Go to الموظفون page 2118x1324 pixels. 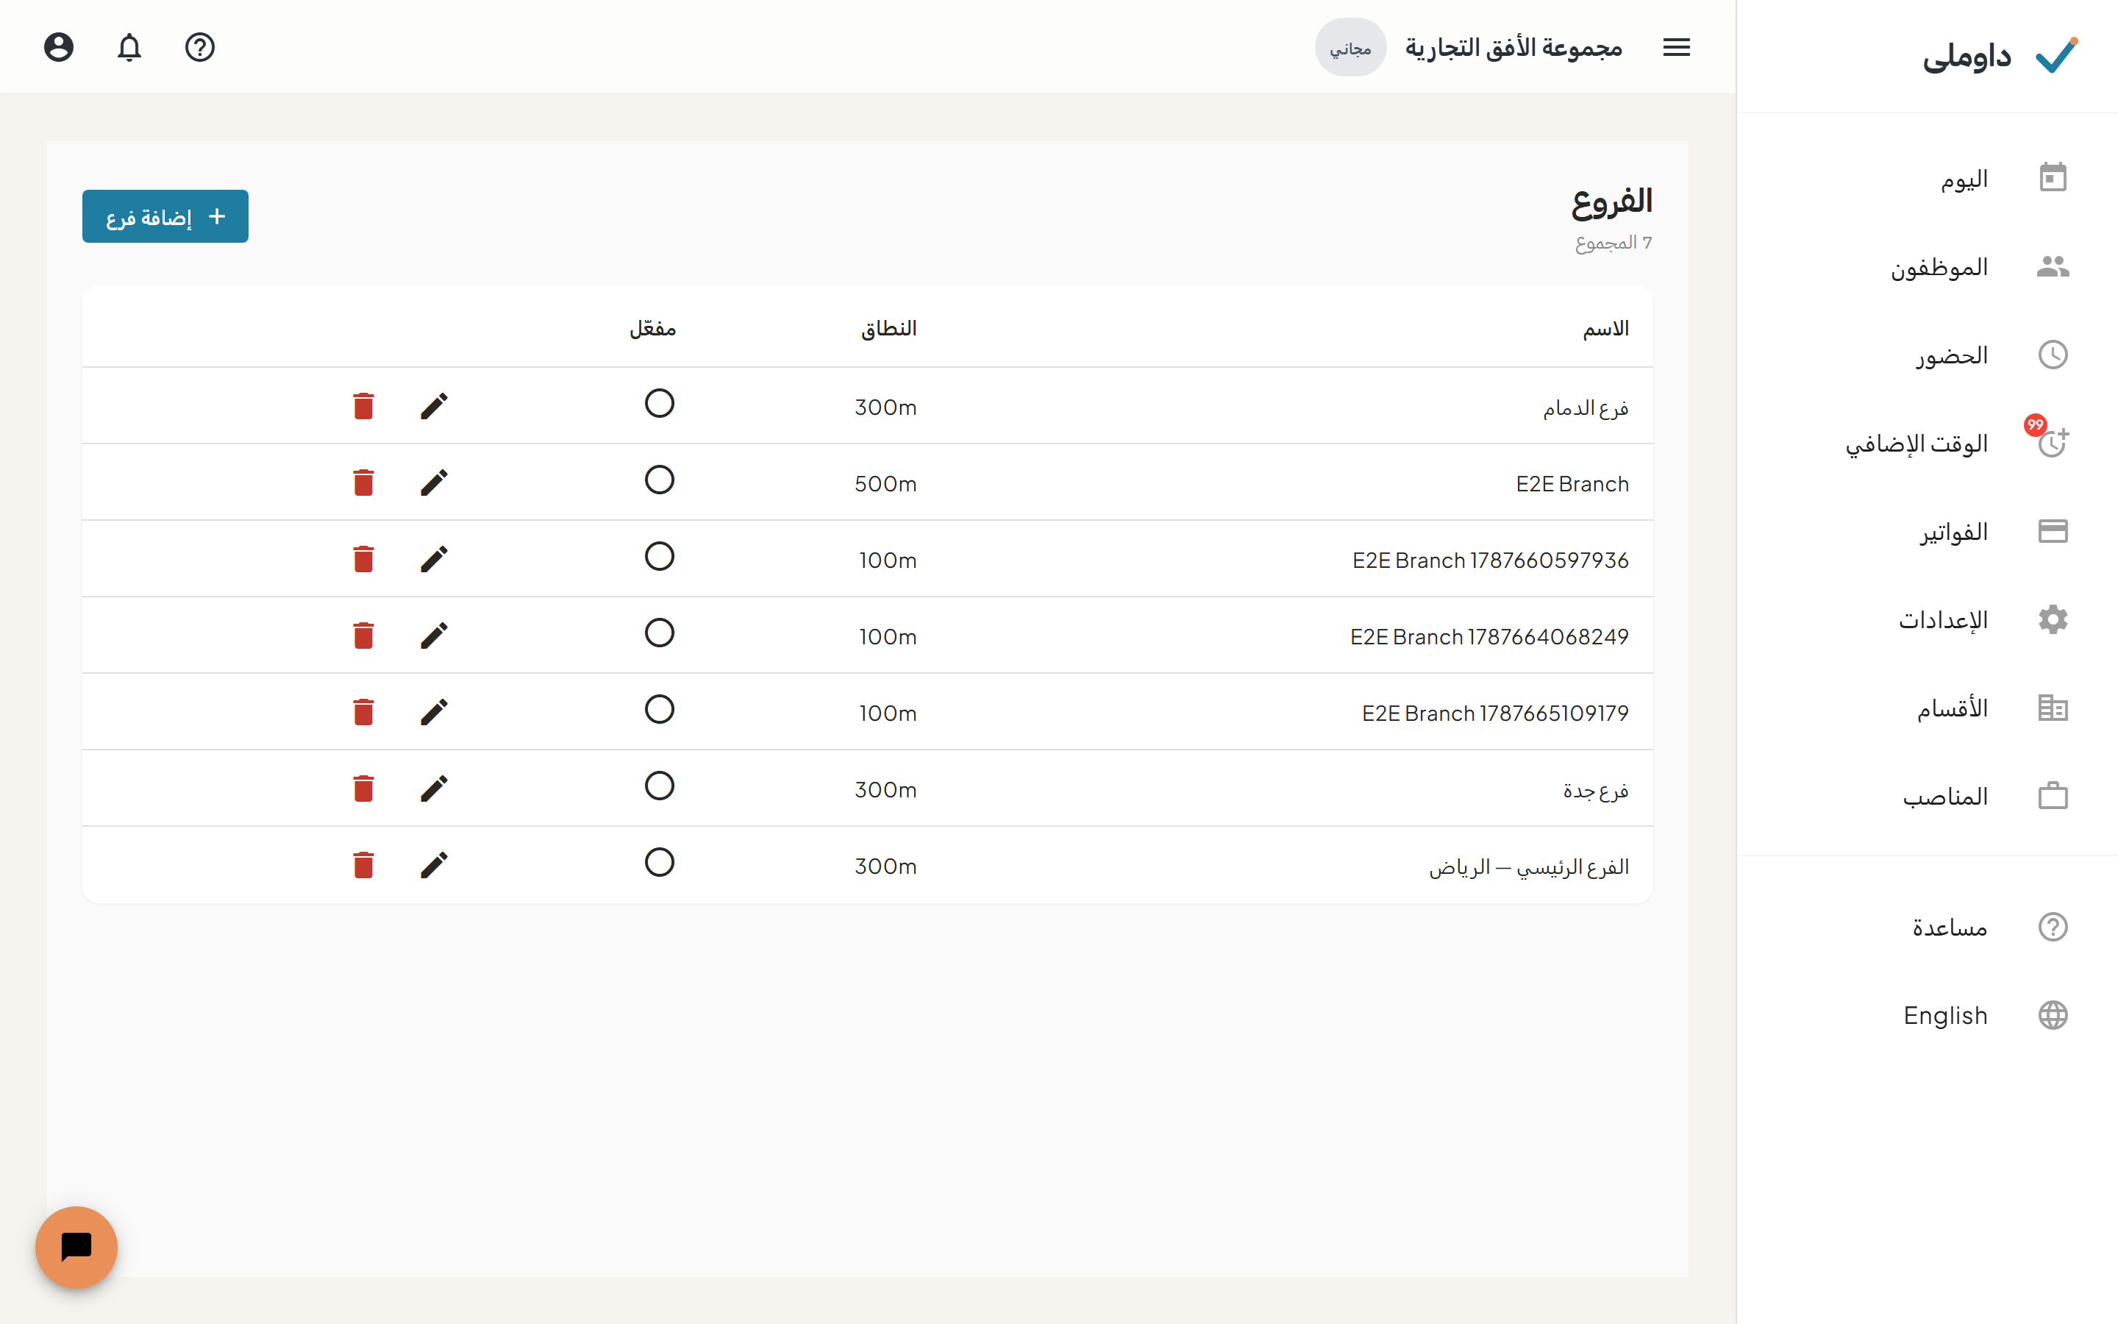pos(1928,266)
